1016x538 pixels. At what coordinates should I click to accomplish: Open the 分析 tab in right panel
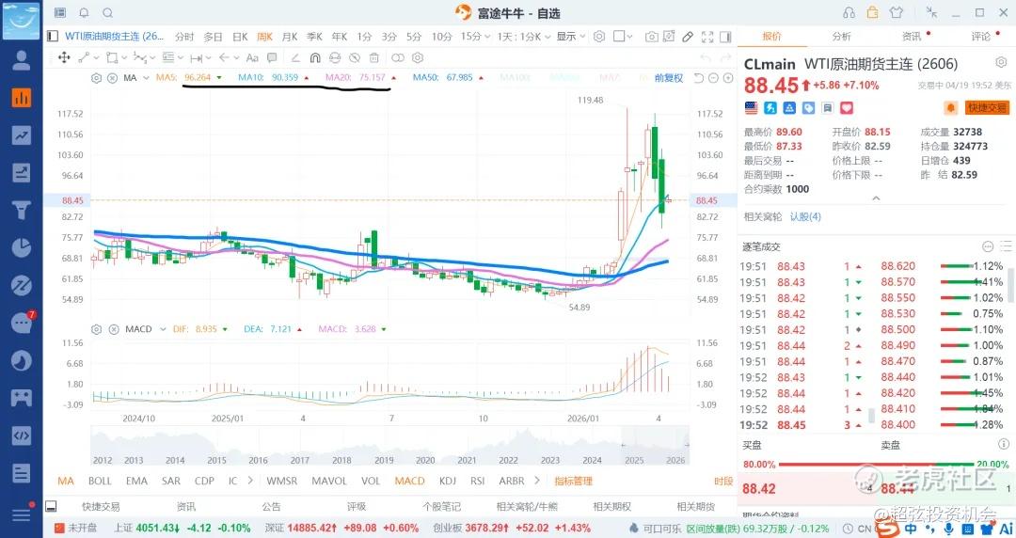[841, 37]
